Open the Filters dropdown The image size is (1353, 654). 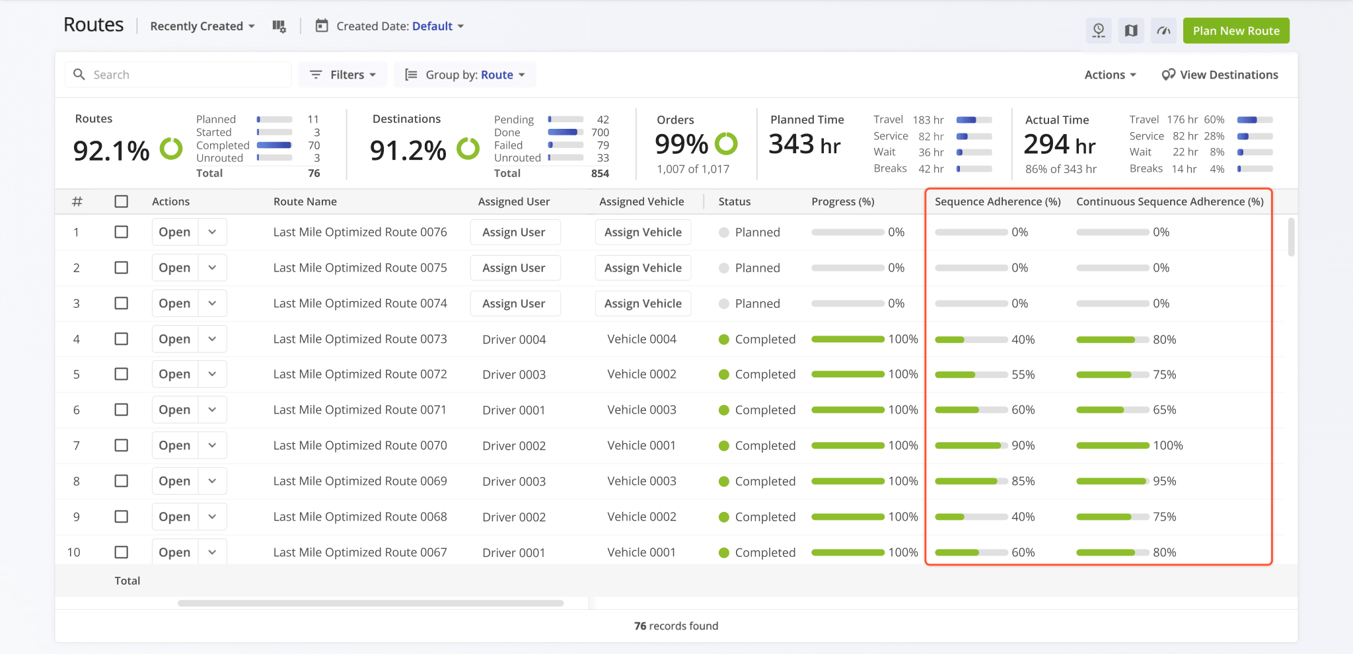coord(344,75)
